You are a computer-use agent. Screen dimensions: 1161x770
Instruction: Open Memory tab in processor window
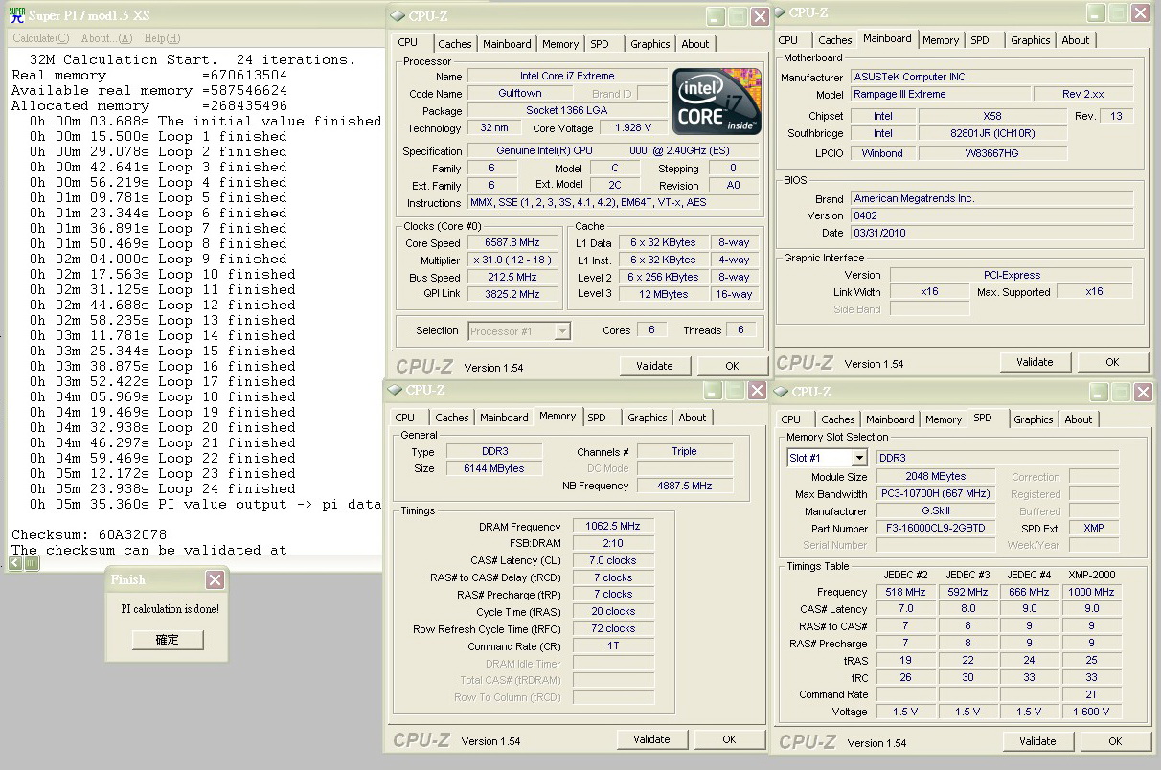point(560,44)
